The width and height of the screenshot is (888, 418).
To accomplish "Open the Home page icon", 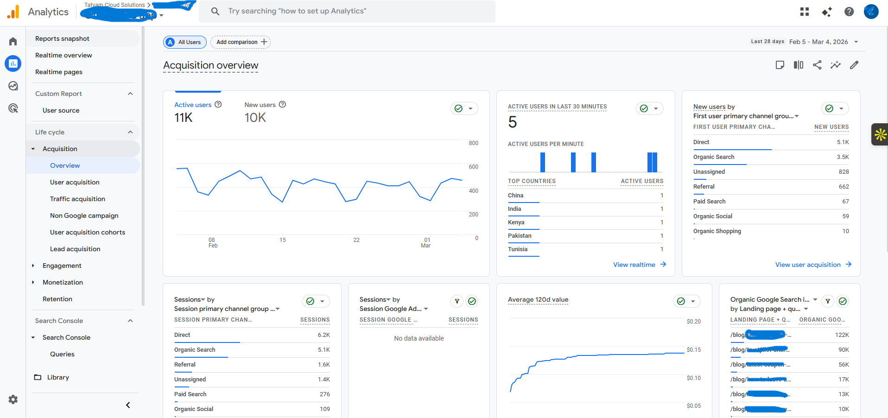I will click(x=13, y=41).
